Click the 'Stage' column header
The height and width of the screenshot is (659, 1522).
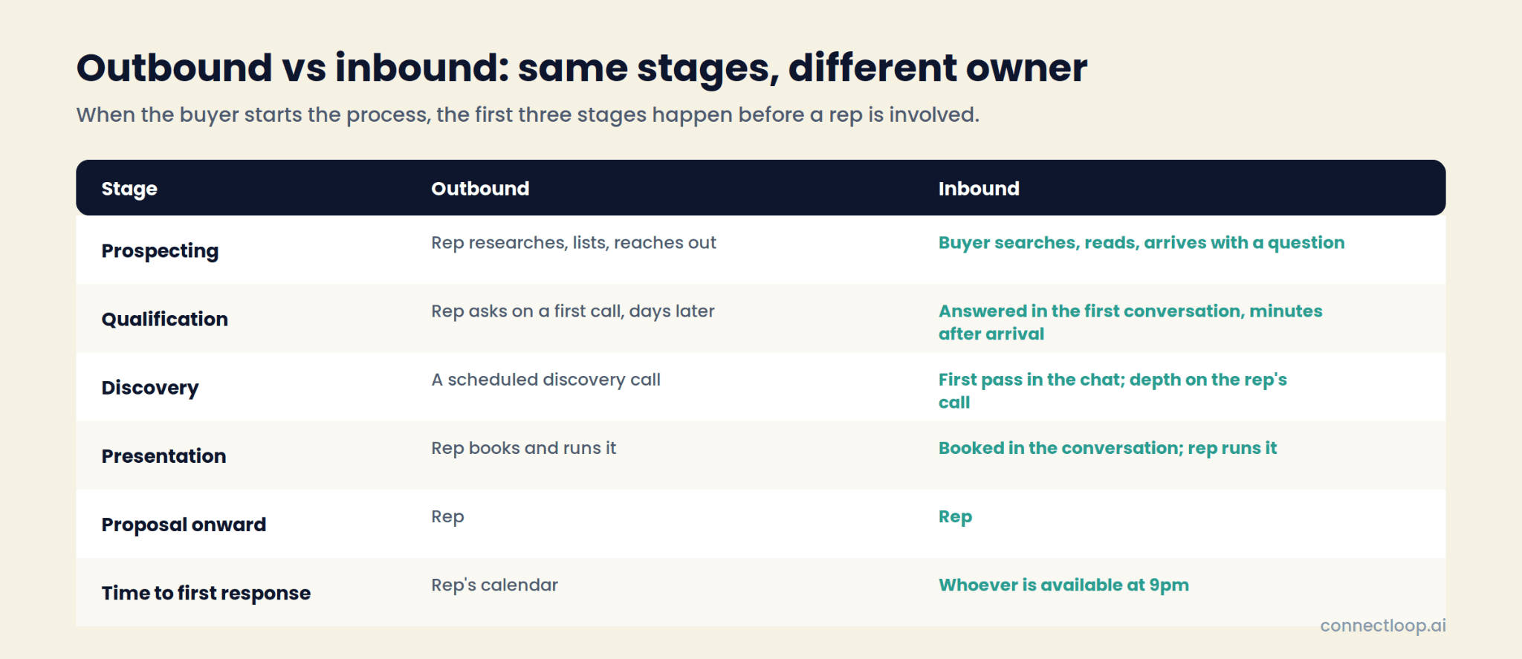129,189
